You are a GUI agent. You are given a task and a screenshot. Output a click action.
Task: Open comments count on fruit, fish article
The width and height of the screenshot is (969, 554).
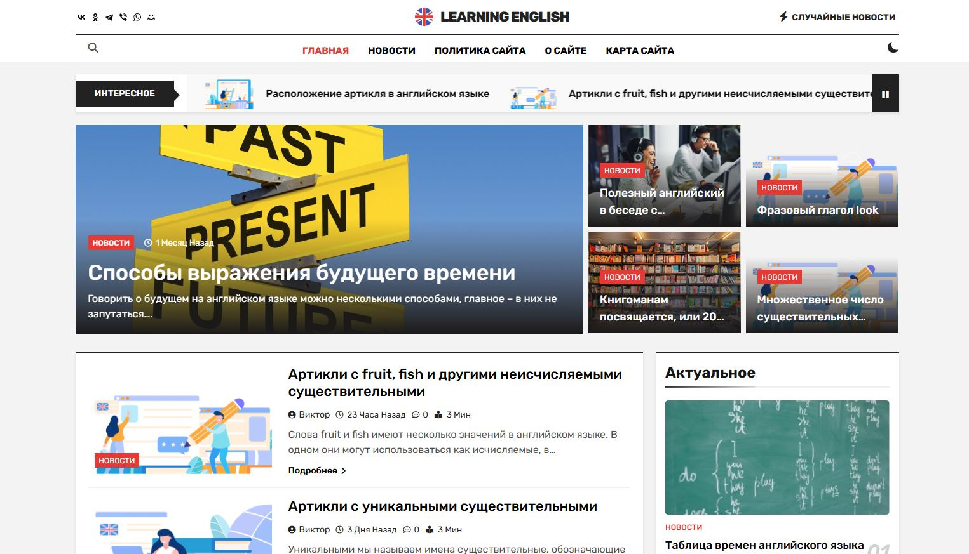tap(420, 415)
